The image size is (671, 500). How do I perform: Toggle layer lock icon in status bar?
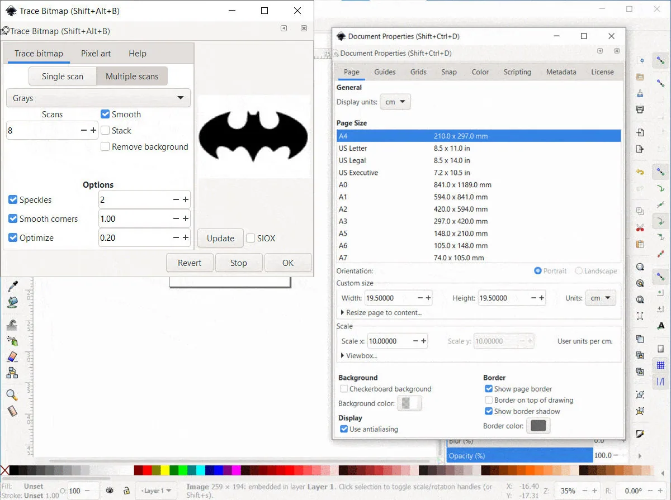click(x=127, y=491)
